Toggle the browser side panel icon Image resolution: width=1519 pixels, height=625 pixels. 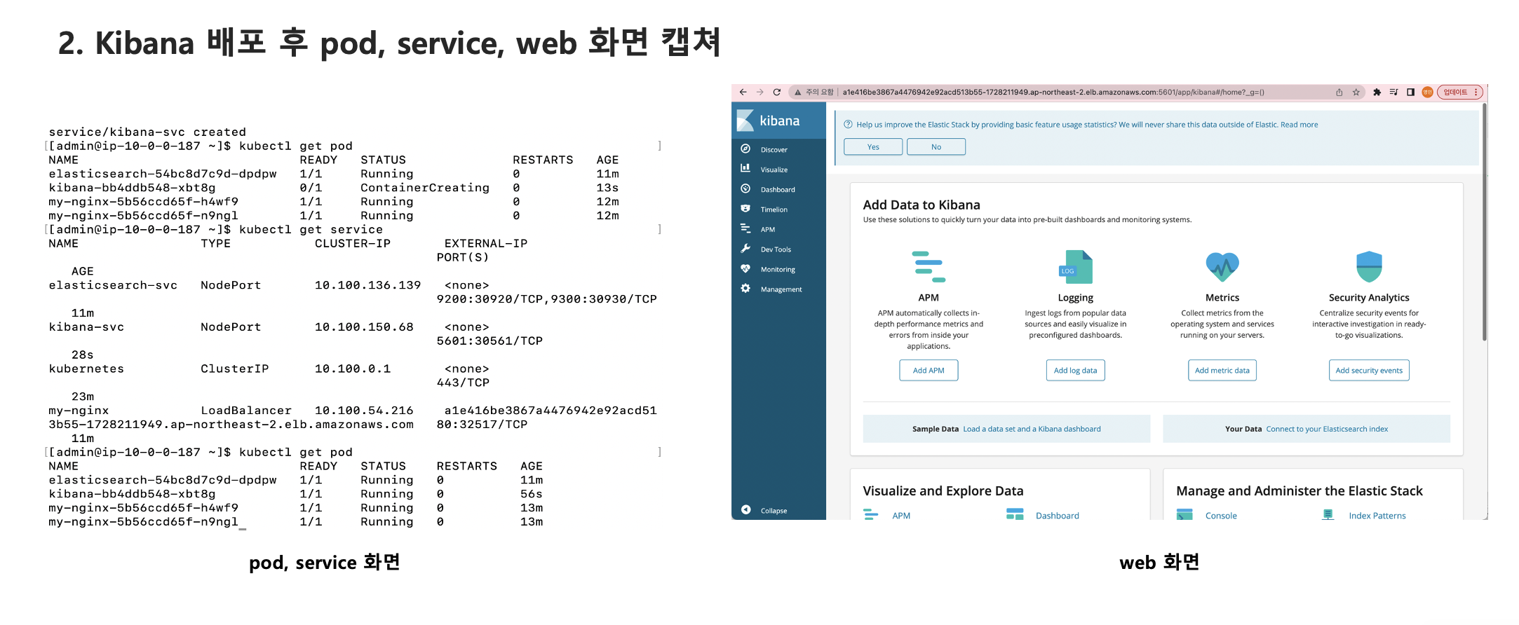tap(1410, 92)
